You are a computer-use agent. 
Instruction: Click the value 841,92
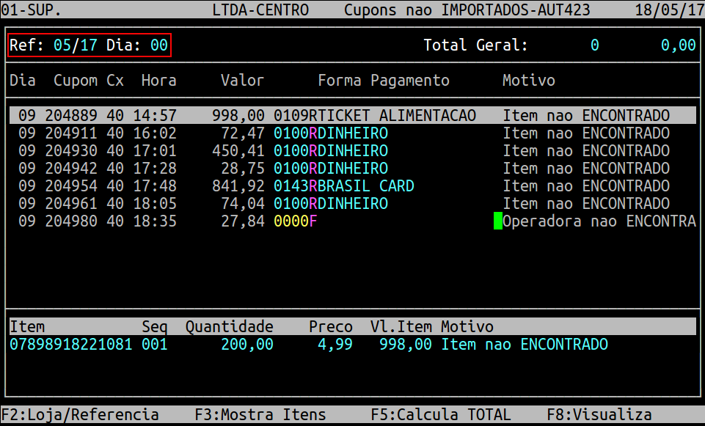[238, 186]
